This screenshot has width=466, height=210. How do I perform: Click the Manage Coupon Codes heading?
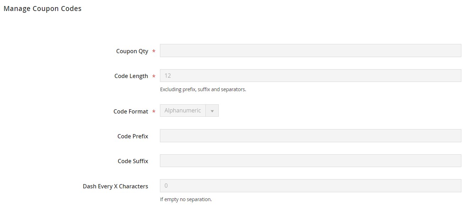pyautogui.click(x=43, y=9)
